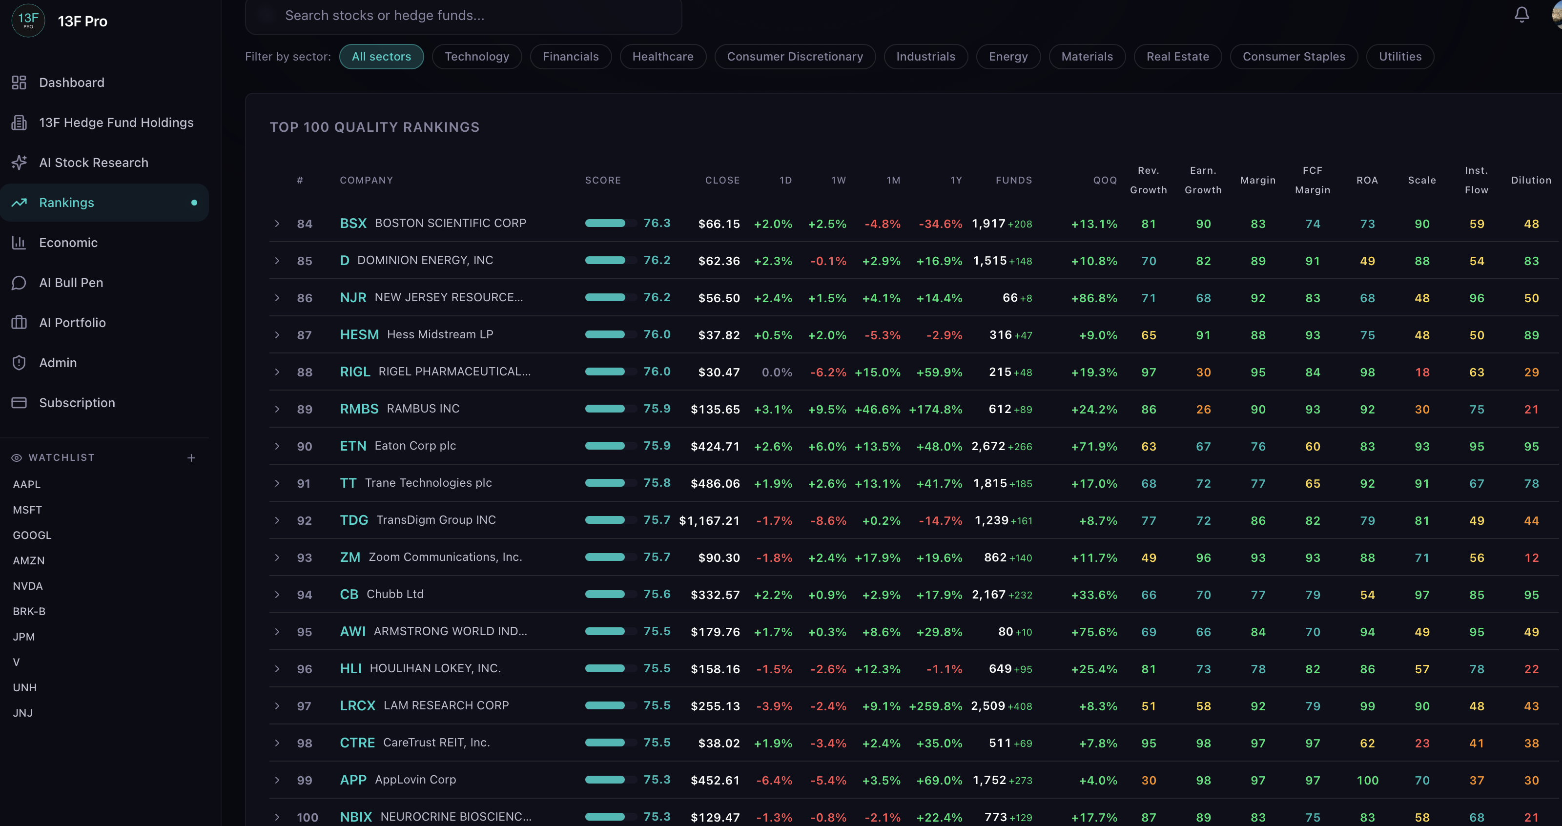The width and height of the screenshot is (1562, 826).
Task: Open the Admin page
Action: (x=104, y=363)
